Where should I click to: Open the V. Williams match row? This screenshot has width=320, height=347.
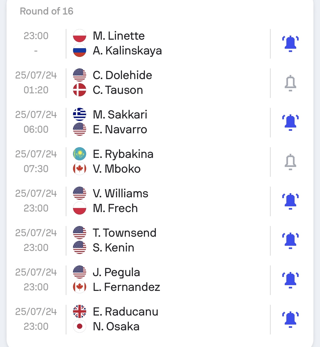[160, 201]
